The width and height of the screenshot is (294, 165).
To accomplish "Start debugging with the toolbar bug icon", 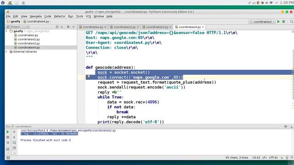I will pos(284,22).
